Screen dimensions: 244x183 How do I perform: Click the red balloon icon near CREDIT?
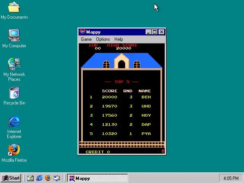point(163,151)
